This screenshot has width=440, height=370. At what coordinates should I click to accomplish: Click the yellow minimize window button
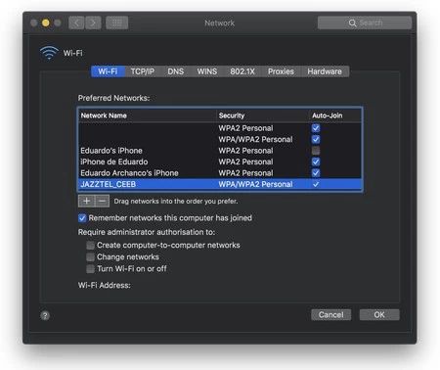click(x=46, y=23)
